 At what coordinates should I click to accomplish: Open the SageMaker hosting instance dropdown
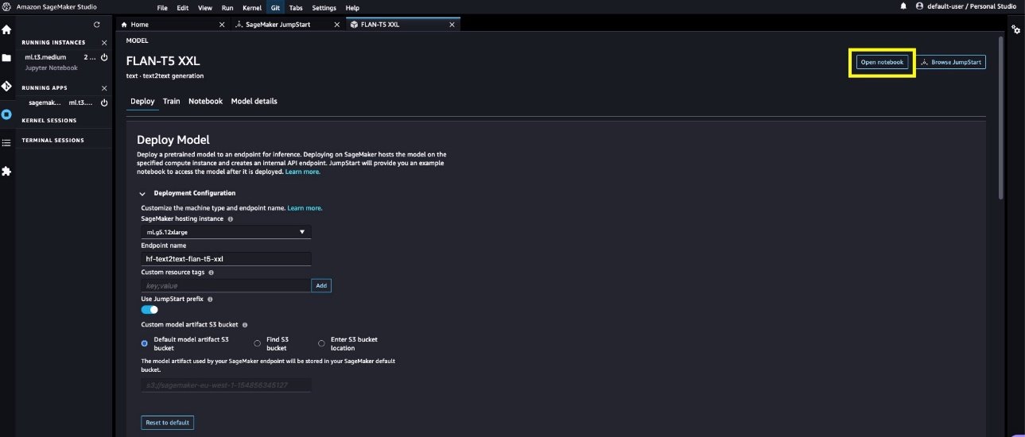(226, 232)
